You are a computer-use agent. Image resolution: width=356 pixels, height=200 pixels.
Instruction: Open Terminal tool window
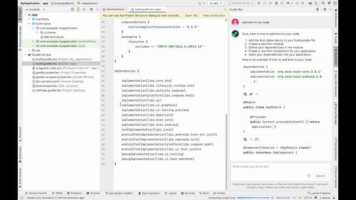pos(93,193)
